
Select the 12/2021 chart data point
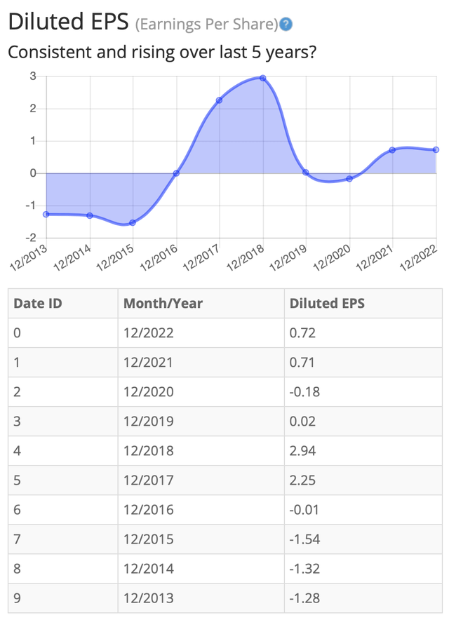(x=392, y=150)
